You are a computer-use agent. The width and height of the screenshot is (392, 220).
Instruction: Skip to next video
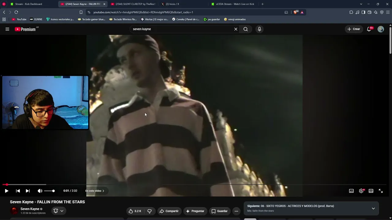(28, 191)
